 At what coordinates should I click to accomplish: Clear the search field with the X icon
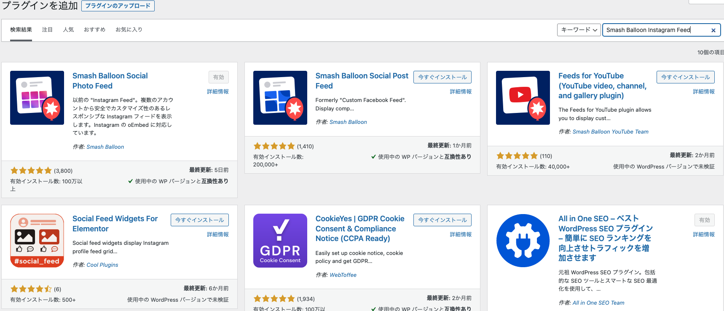pos(713,30)
